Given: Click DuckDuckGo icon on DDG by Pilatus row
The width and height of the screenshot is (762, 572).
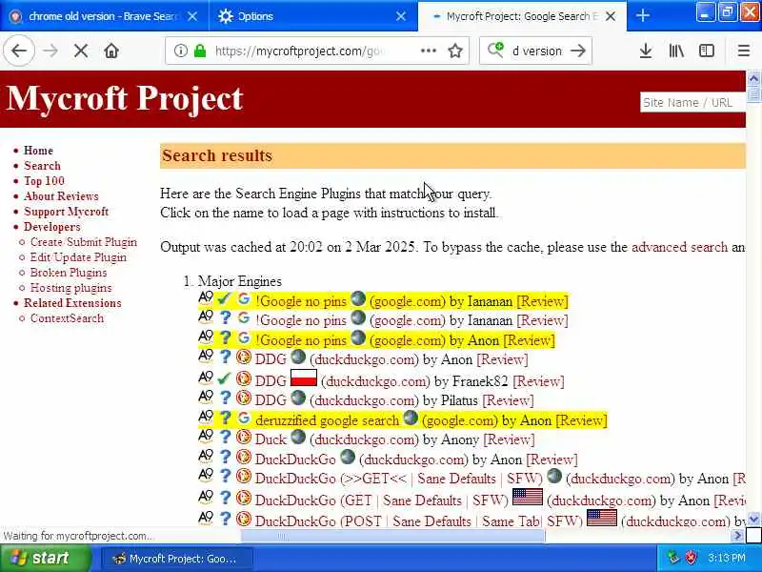Looking at the screenshot, I should (244, 398).
